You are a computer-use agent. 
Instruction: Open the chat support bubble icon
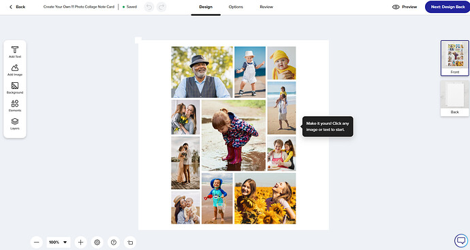pyautogui.click(x=461, y=240)
